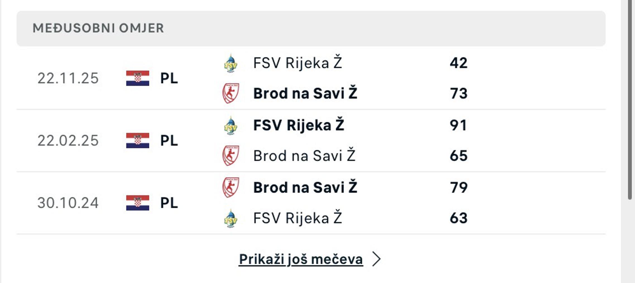The image size is (635, 283).
Task: Click Croatian flag beside 30.10.24 date
Action: [137, 203]
